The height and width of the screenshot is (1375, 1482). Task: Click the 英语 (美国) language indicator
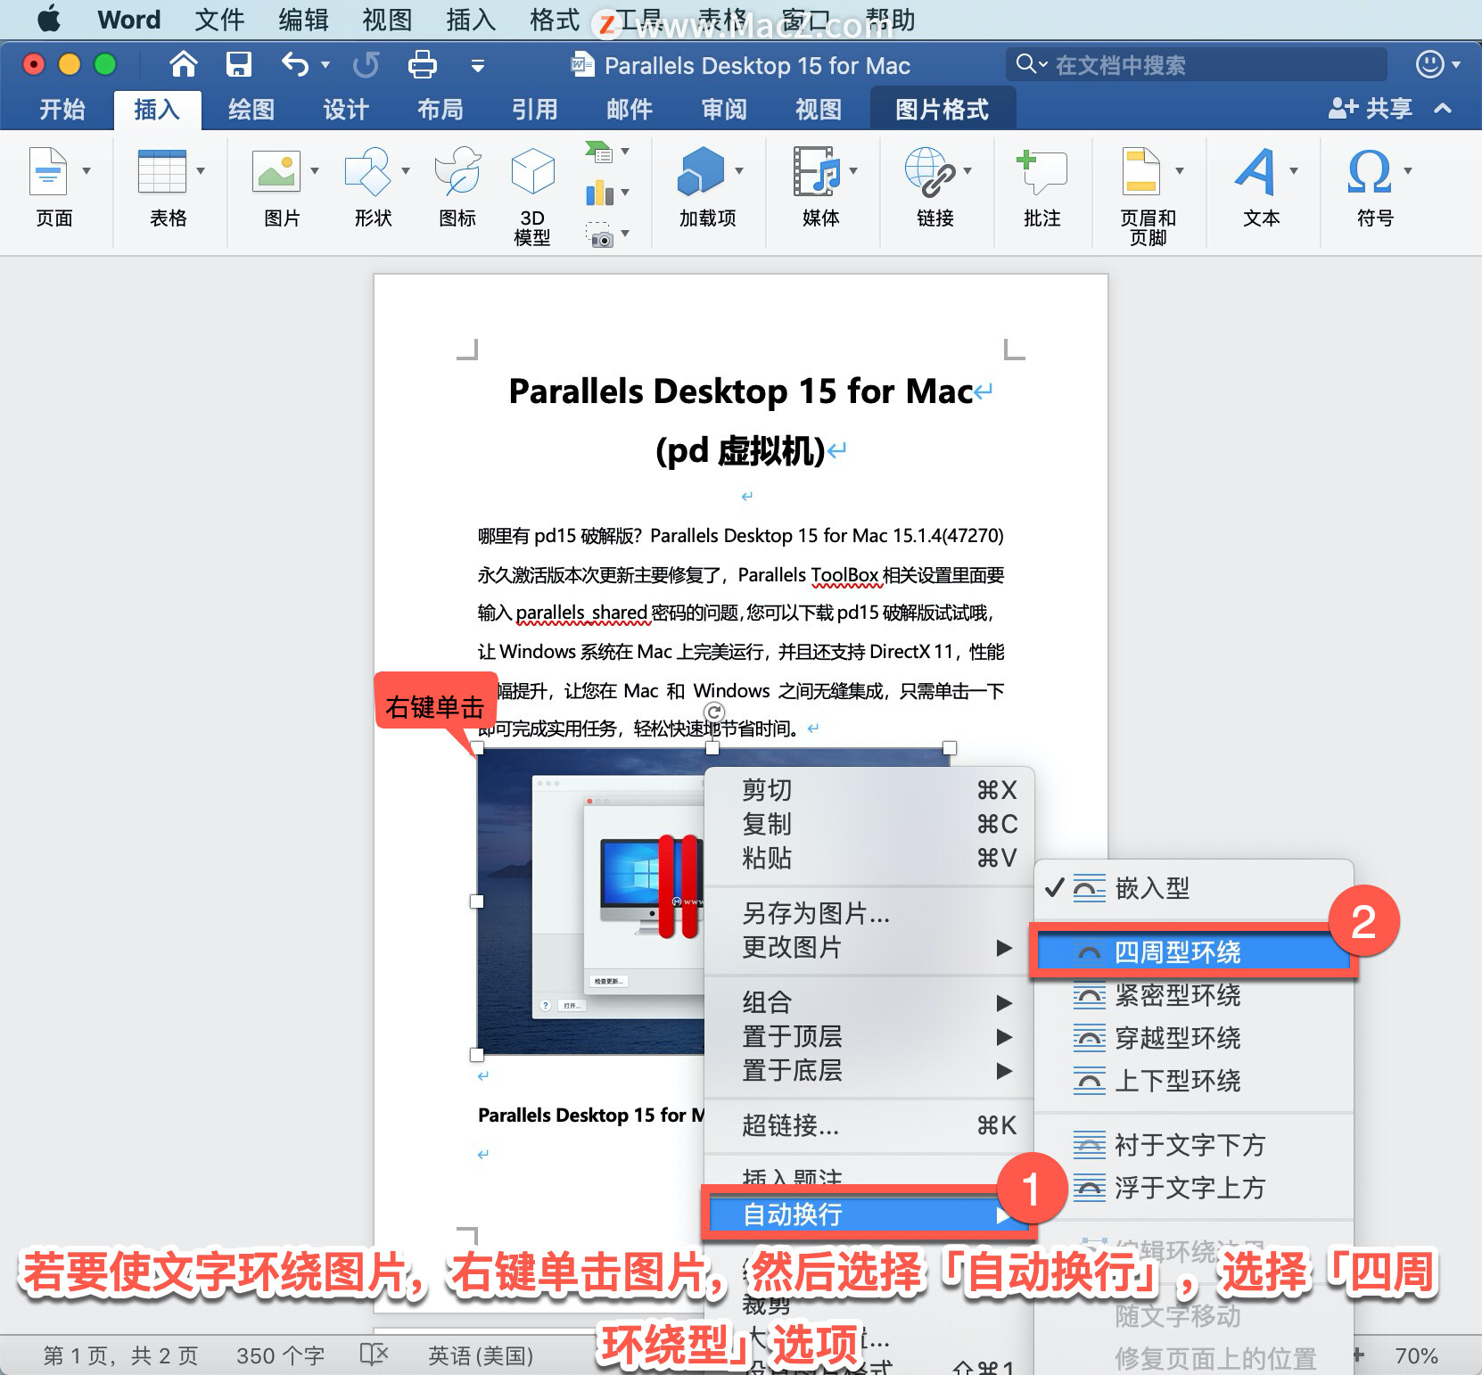point(481,1355)
